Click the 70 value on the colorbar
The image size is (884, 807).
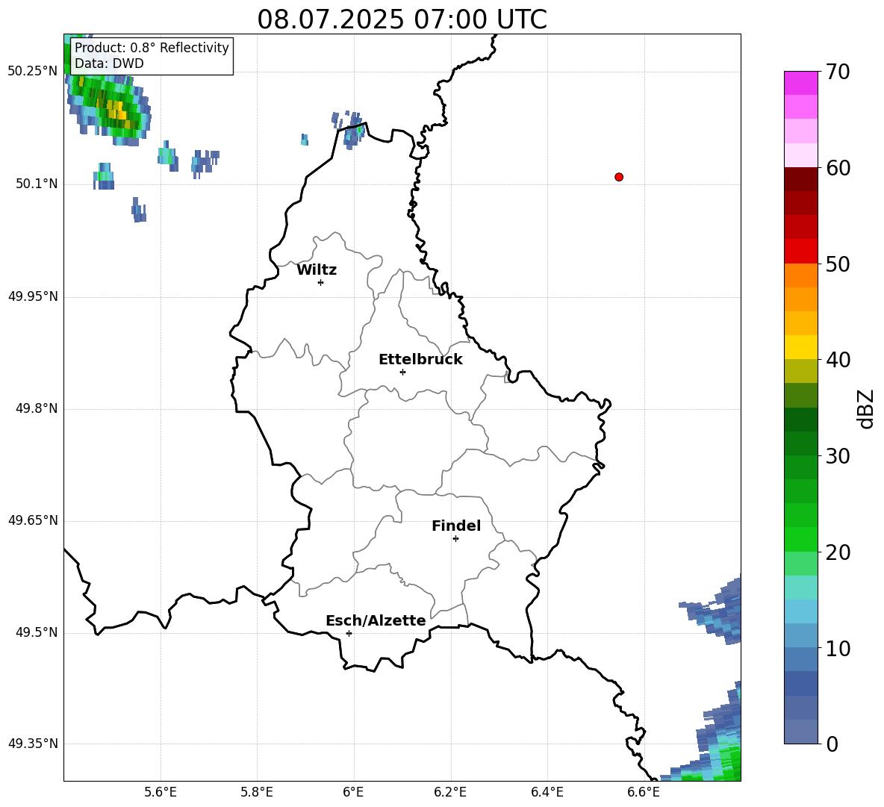838,72
